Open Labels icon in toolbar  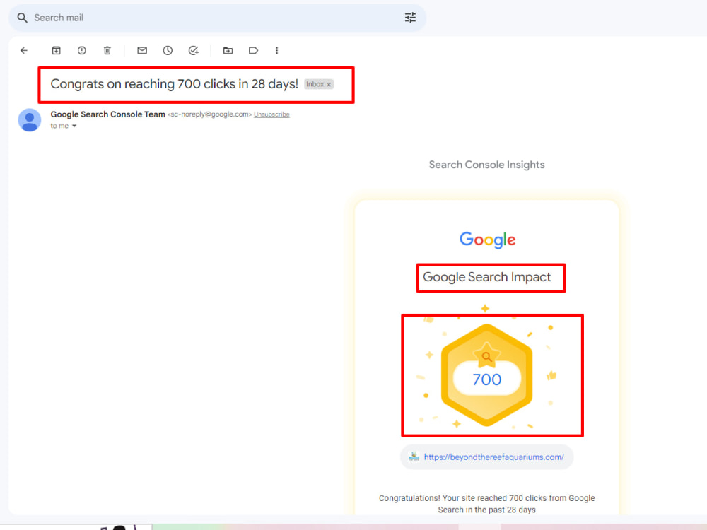(x=253, y=50)
